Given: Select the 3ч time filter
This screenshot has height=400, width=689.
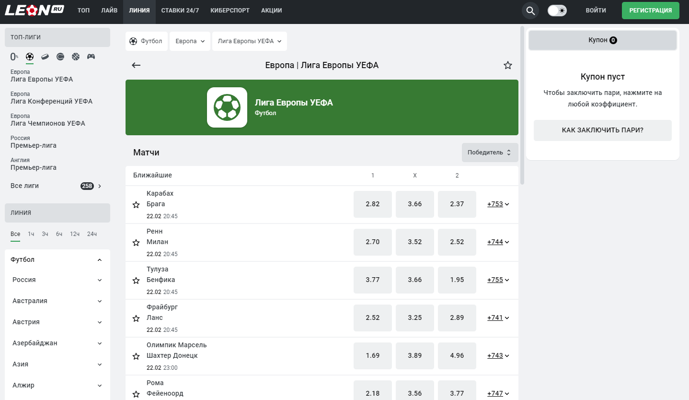Looking at the screenshot, I should pos(45,234).
